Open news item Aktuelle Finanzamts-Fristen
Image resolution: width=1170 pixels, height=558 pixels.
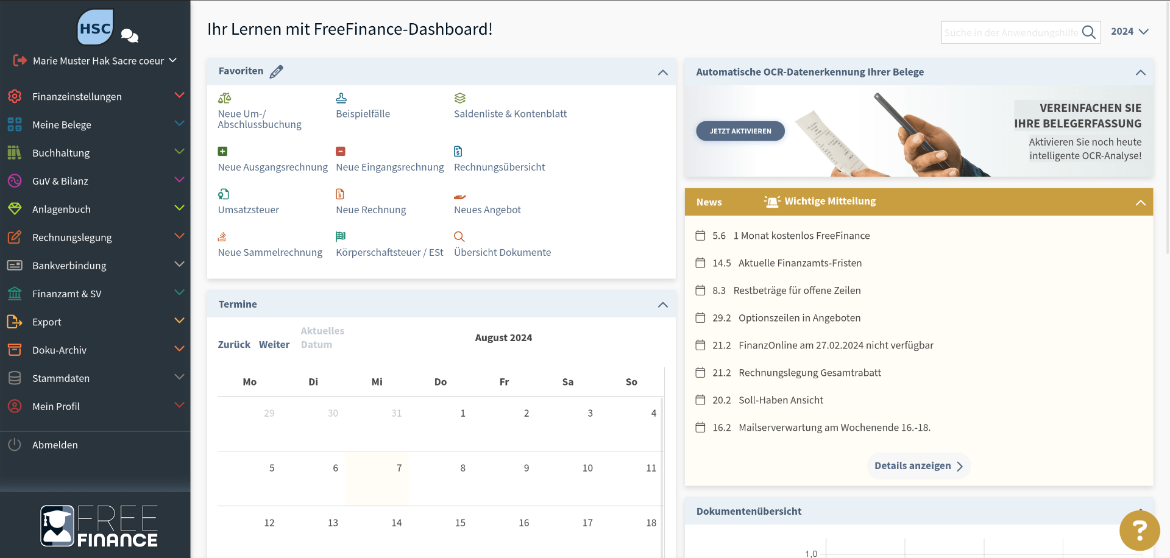point(800,263)
